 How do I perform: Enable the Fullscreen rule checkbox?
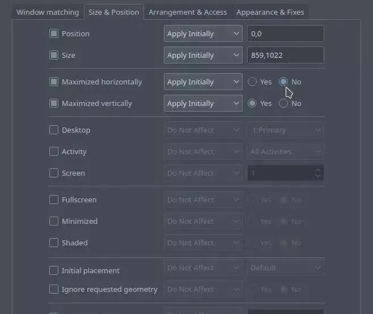click(x=54, y=200)
